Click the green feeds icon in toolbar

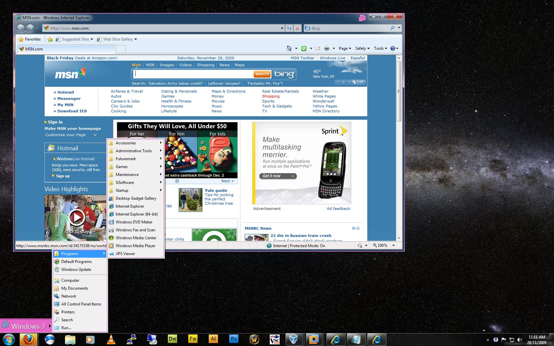click(304, 48)
